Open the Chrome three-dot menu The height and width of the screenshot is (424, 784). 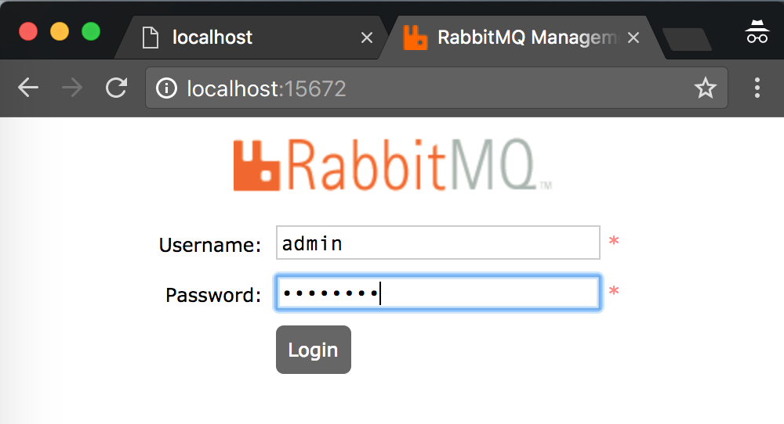click(x=757, y=88)
